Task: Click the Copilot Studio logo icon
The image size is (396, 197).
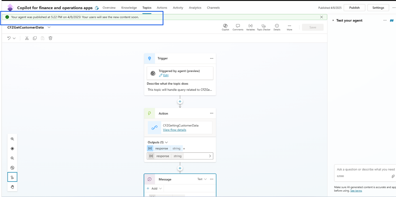Action: (x=10, y=8)
